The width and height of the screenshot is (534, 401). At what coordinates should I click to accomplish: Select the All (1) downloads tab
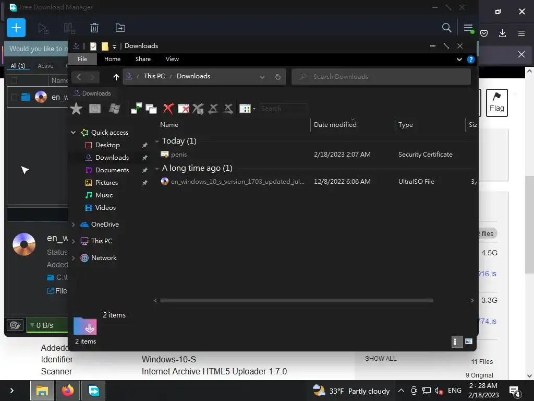(18, 66)
